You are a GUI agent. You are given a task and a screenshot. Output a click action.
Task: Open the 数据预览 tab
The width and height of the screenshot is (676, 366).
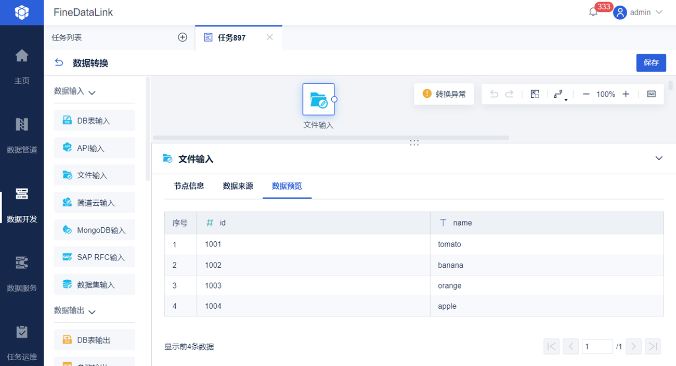pos(287,186)
